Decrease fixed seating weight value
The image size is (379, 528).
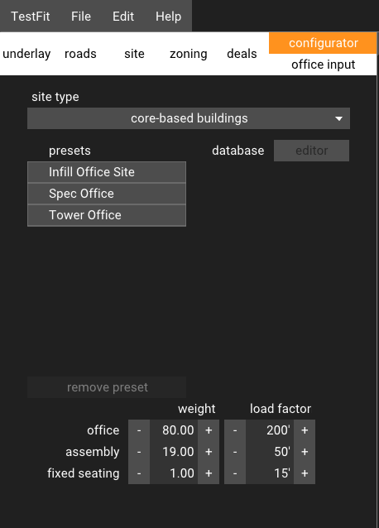point(139,473)
